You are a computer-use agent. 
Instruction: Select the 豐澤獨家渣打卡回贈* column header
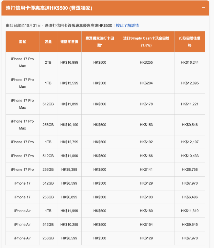pos(100,42)
